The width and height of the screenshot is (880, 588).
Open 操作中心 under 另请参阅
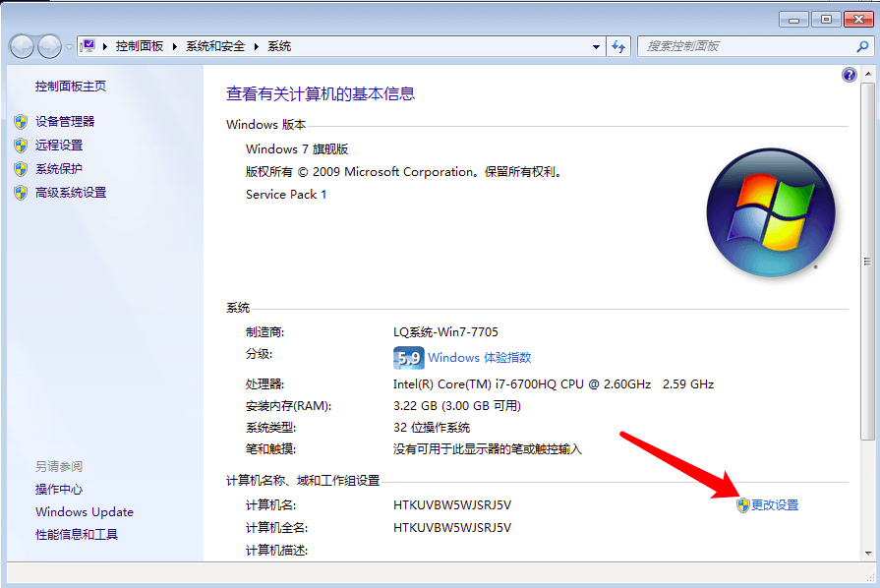tap(59, 490)
